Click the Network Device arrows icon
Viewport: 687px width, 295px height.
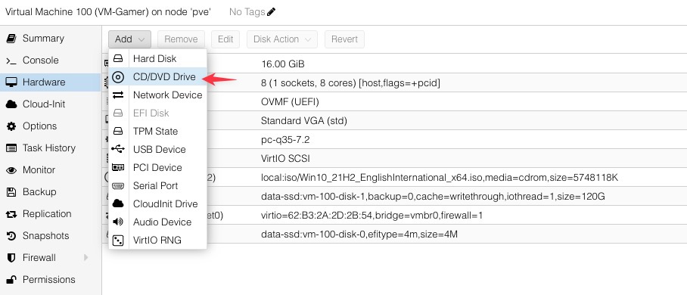(118, 95)
